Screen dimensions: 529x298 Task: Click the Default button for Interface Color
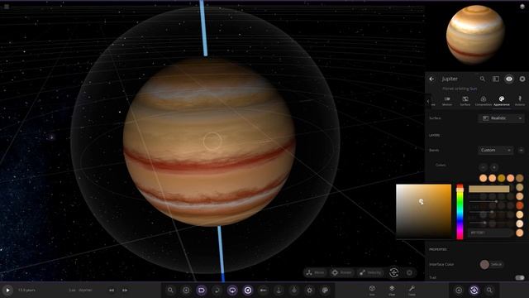[496, 264]
